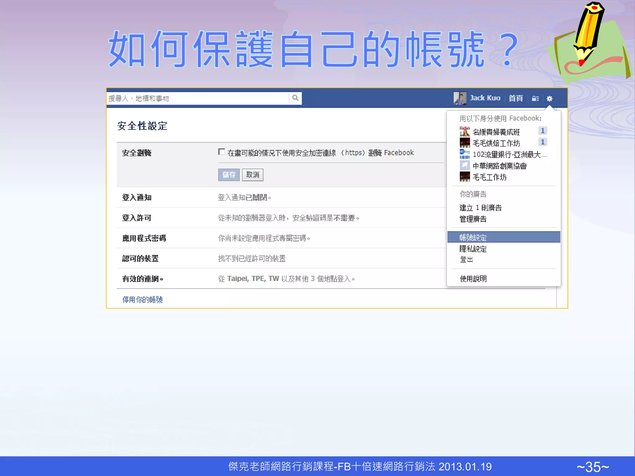Screen dimensions: 635x476
Task: Click the 取消 cancel button
Action: [x=253, y=175]
